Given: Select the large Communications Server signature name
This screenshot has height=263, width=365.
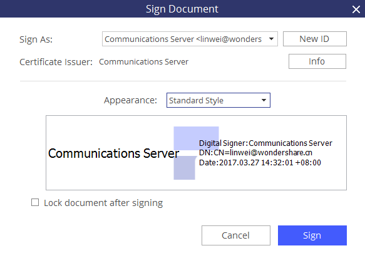Looking at the screenshot, I should 113,153.
